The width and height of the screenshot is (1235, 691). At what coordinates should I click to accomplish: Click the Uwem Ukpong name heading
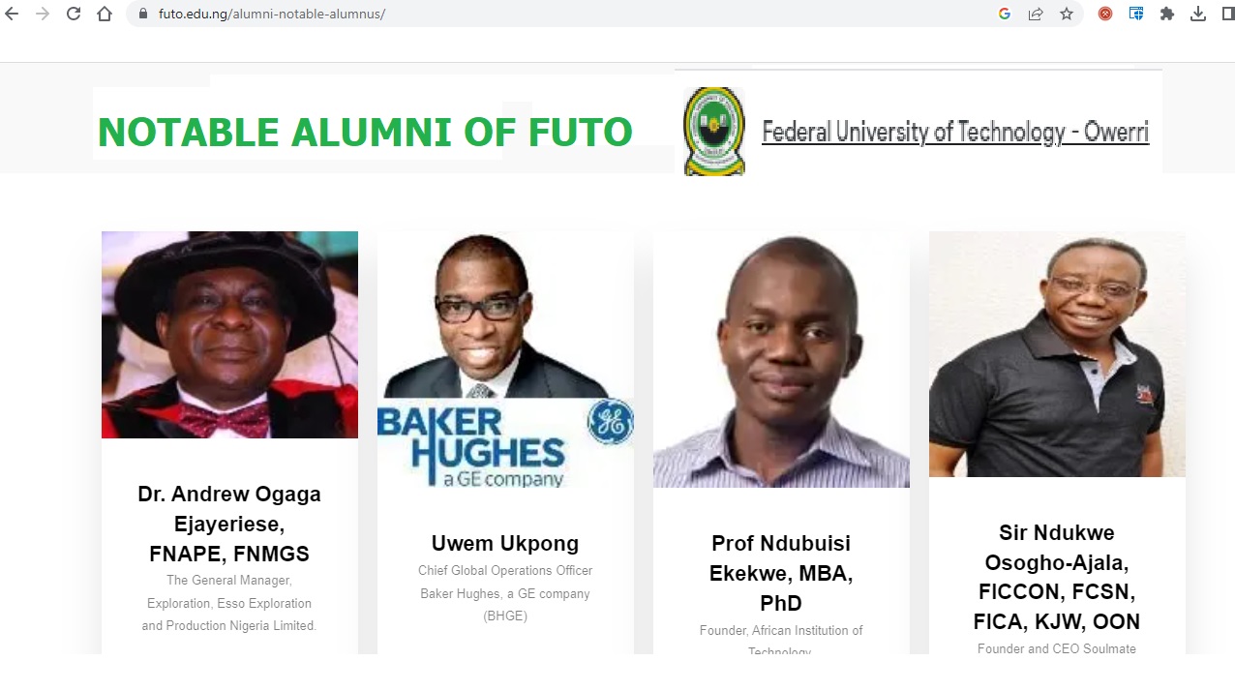click(x=505, y=543)
